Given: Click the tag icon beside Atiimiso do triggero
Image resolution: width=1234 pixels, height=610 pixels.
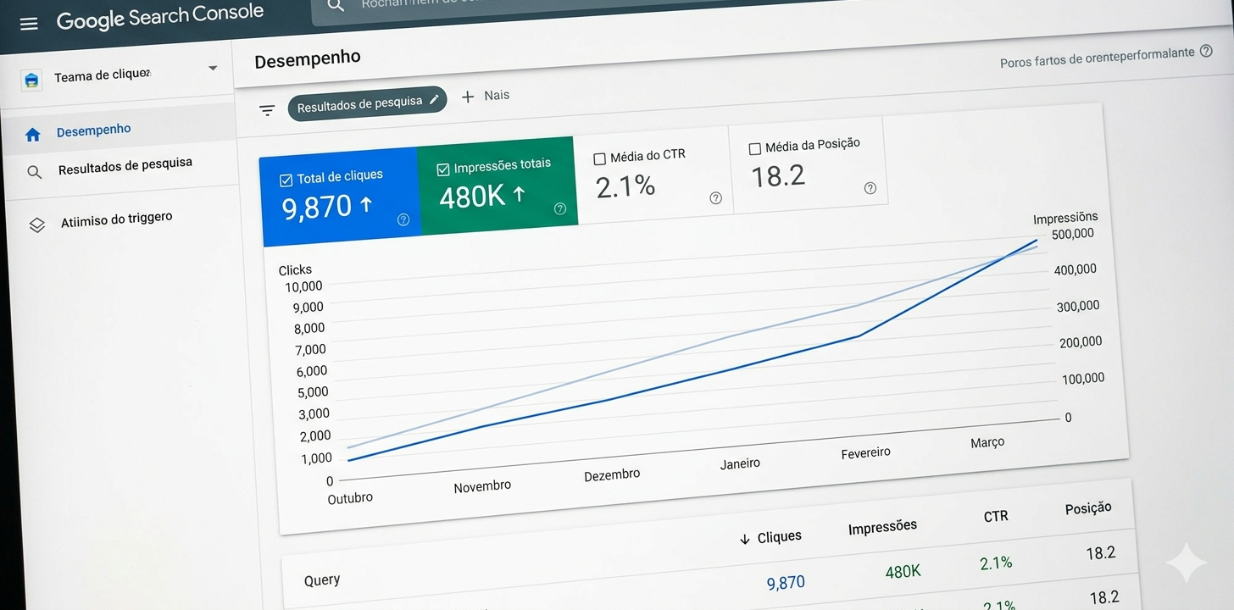Looking at the screenshot, I should 36,225.
